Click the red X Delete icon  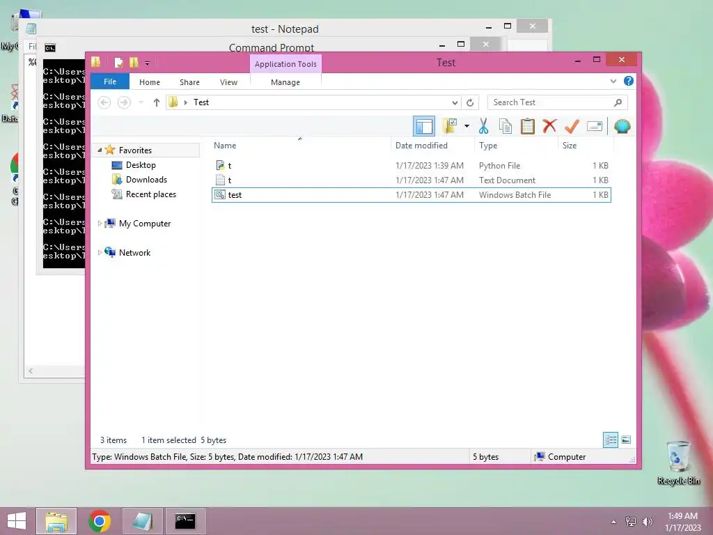tap(550, 125)
